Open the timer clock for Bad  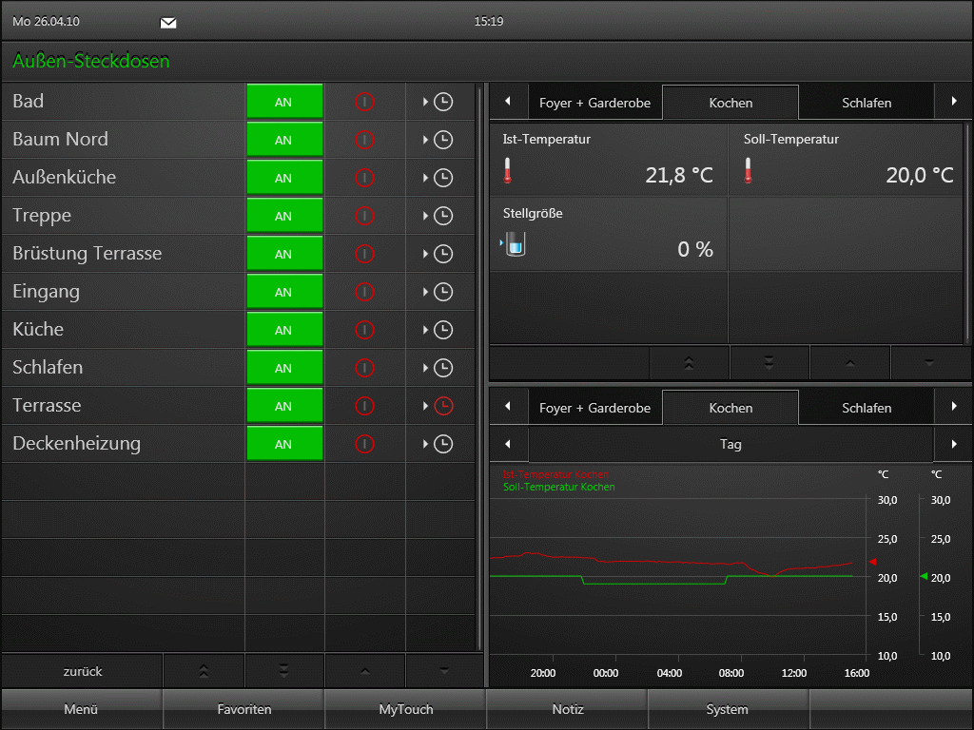pyautogui.click(x=443, y=102)
